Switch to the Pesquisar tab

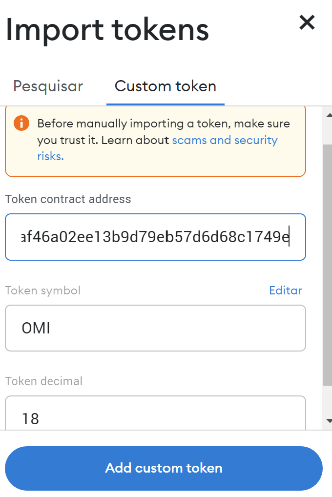click(x=48, y=86)
